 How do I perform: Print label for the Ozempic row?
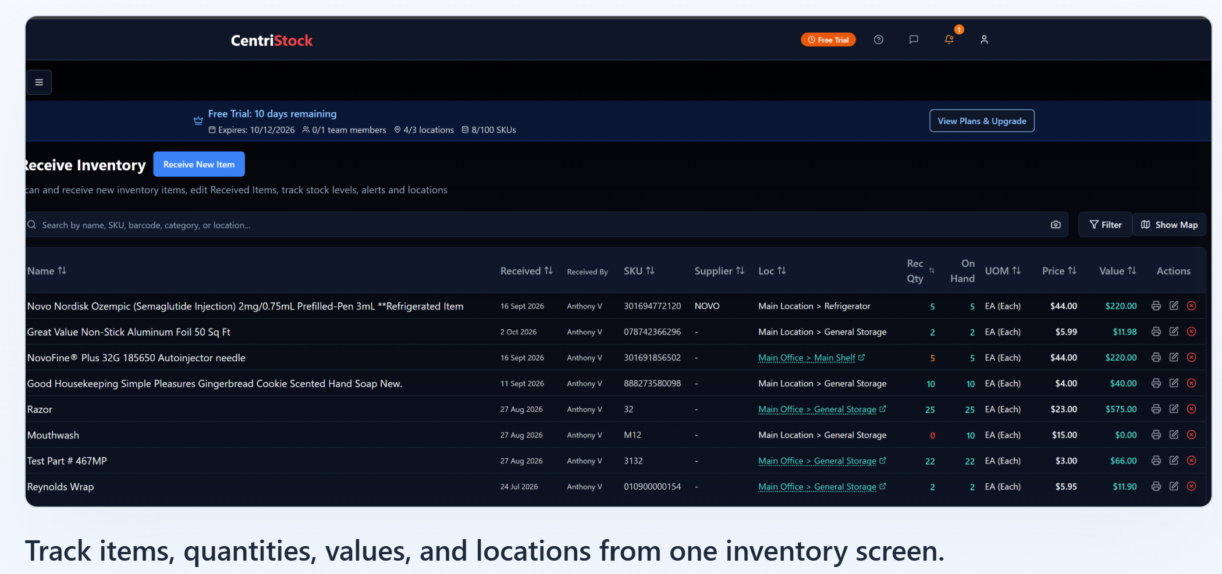pyautogui.click(x=1156, y=306)
